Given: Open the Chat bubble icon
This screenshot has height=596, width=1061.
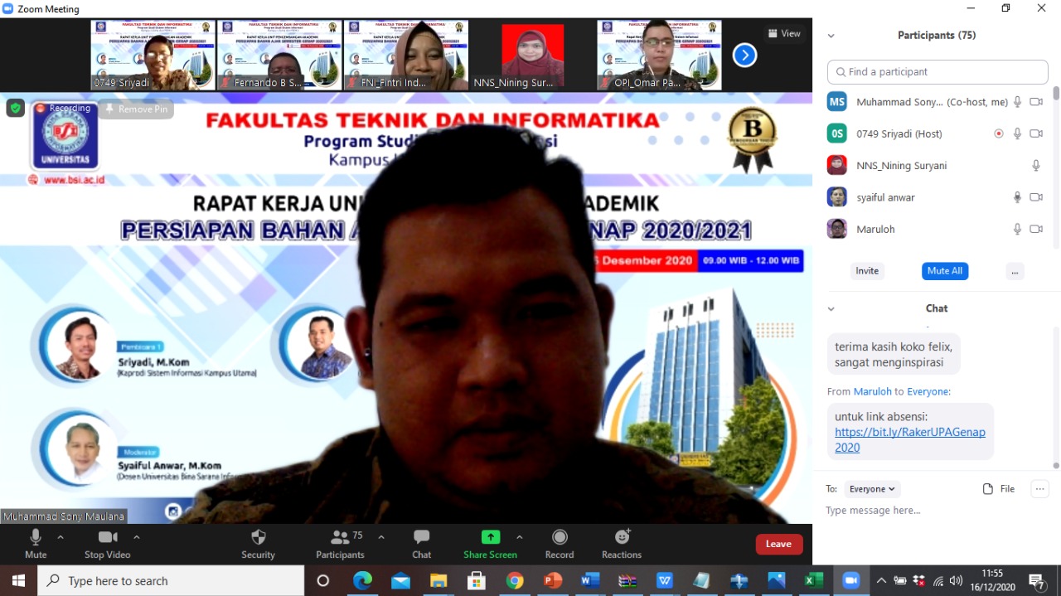Looking at the screenshot, I should click(x=421, y=537).
